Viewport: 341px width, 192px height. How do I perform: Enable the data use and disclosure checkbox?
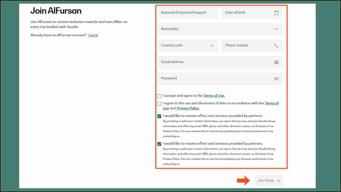point(159,103)
